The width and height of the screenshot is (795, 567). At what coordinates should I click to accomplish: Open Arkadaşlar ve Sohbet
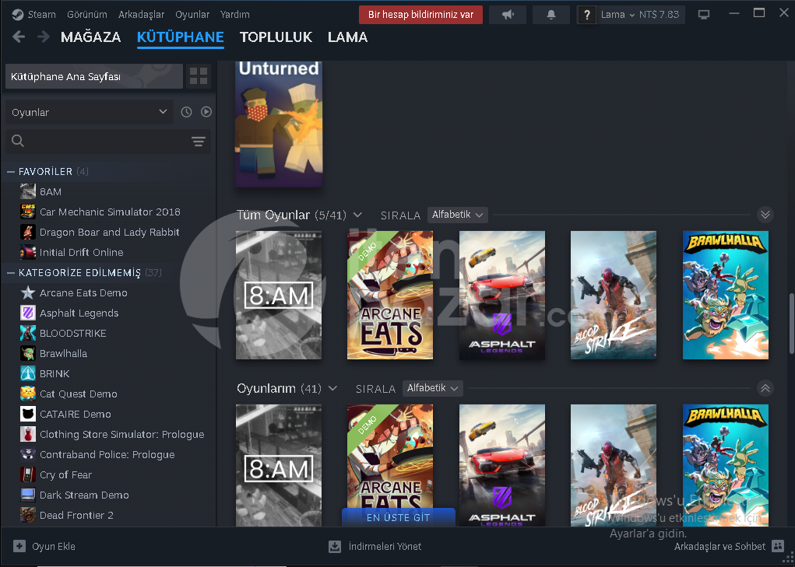719,546
